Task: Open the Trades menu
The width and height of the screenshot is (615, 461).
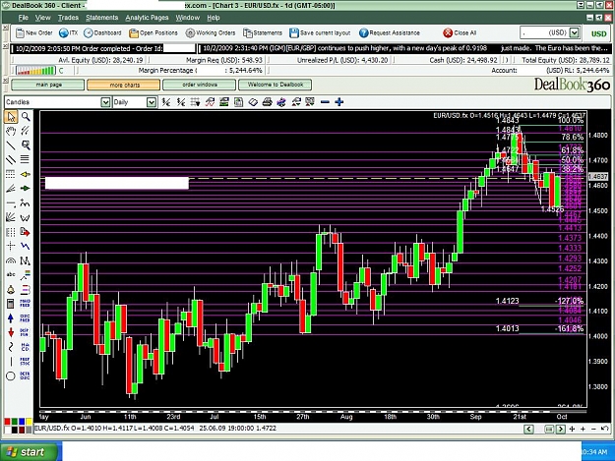Action: click(x=68, y=18)
